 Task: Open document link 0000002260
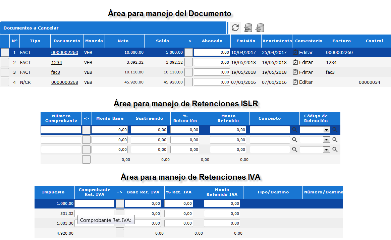65,52
